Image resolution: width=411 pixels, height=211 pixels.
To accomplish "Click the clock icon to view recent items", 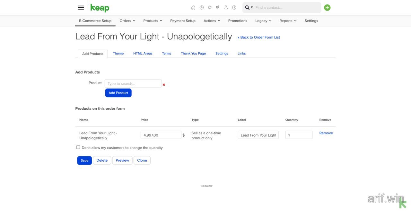I will (201, 7).
